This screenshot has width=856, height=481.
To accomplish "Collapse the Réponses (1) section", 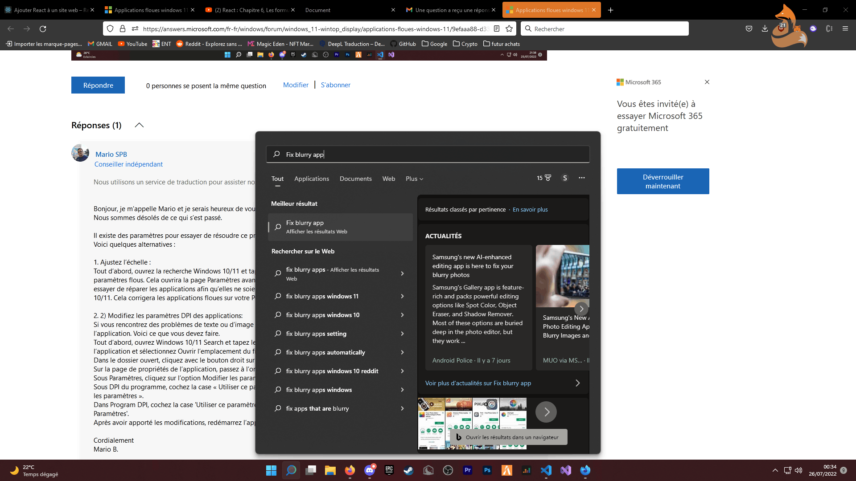I will [139, 125].
